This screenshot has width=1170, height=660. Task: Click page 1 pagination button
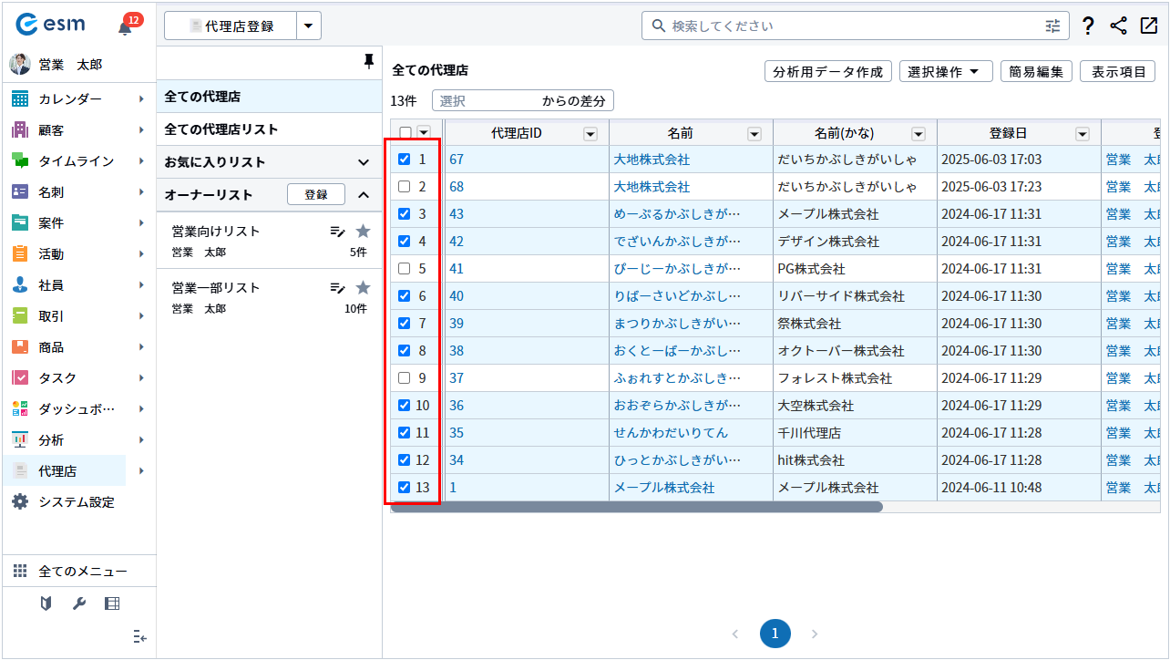coord(775,634)
